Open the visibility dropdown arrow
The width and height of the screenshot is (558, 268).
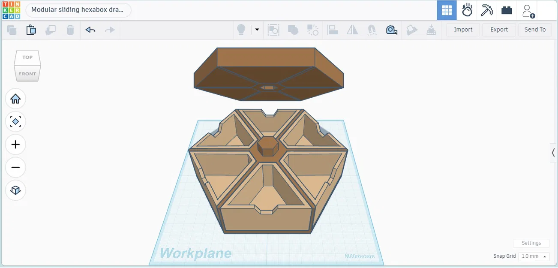tap(257, 30)
